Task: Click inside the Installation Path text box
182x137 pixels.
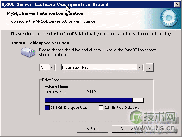Action: tap(99, 67)
